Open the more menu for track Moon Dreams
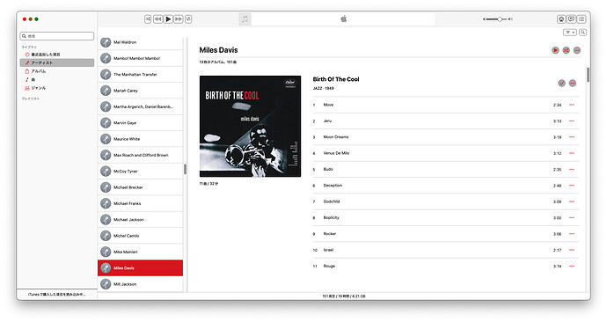607x322 pixels. pyautogui.click(x=572, y=137)
